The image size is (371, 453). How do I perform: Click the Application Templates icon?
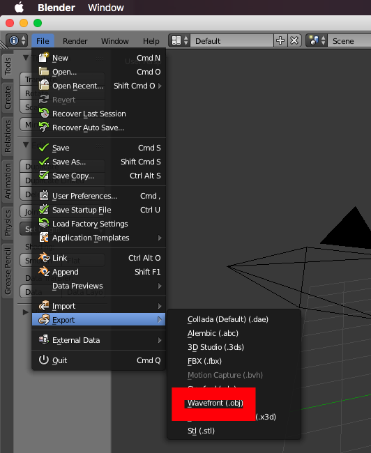tap(44, 238)
